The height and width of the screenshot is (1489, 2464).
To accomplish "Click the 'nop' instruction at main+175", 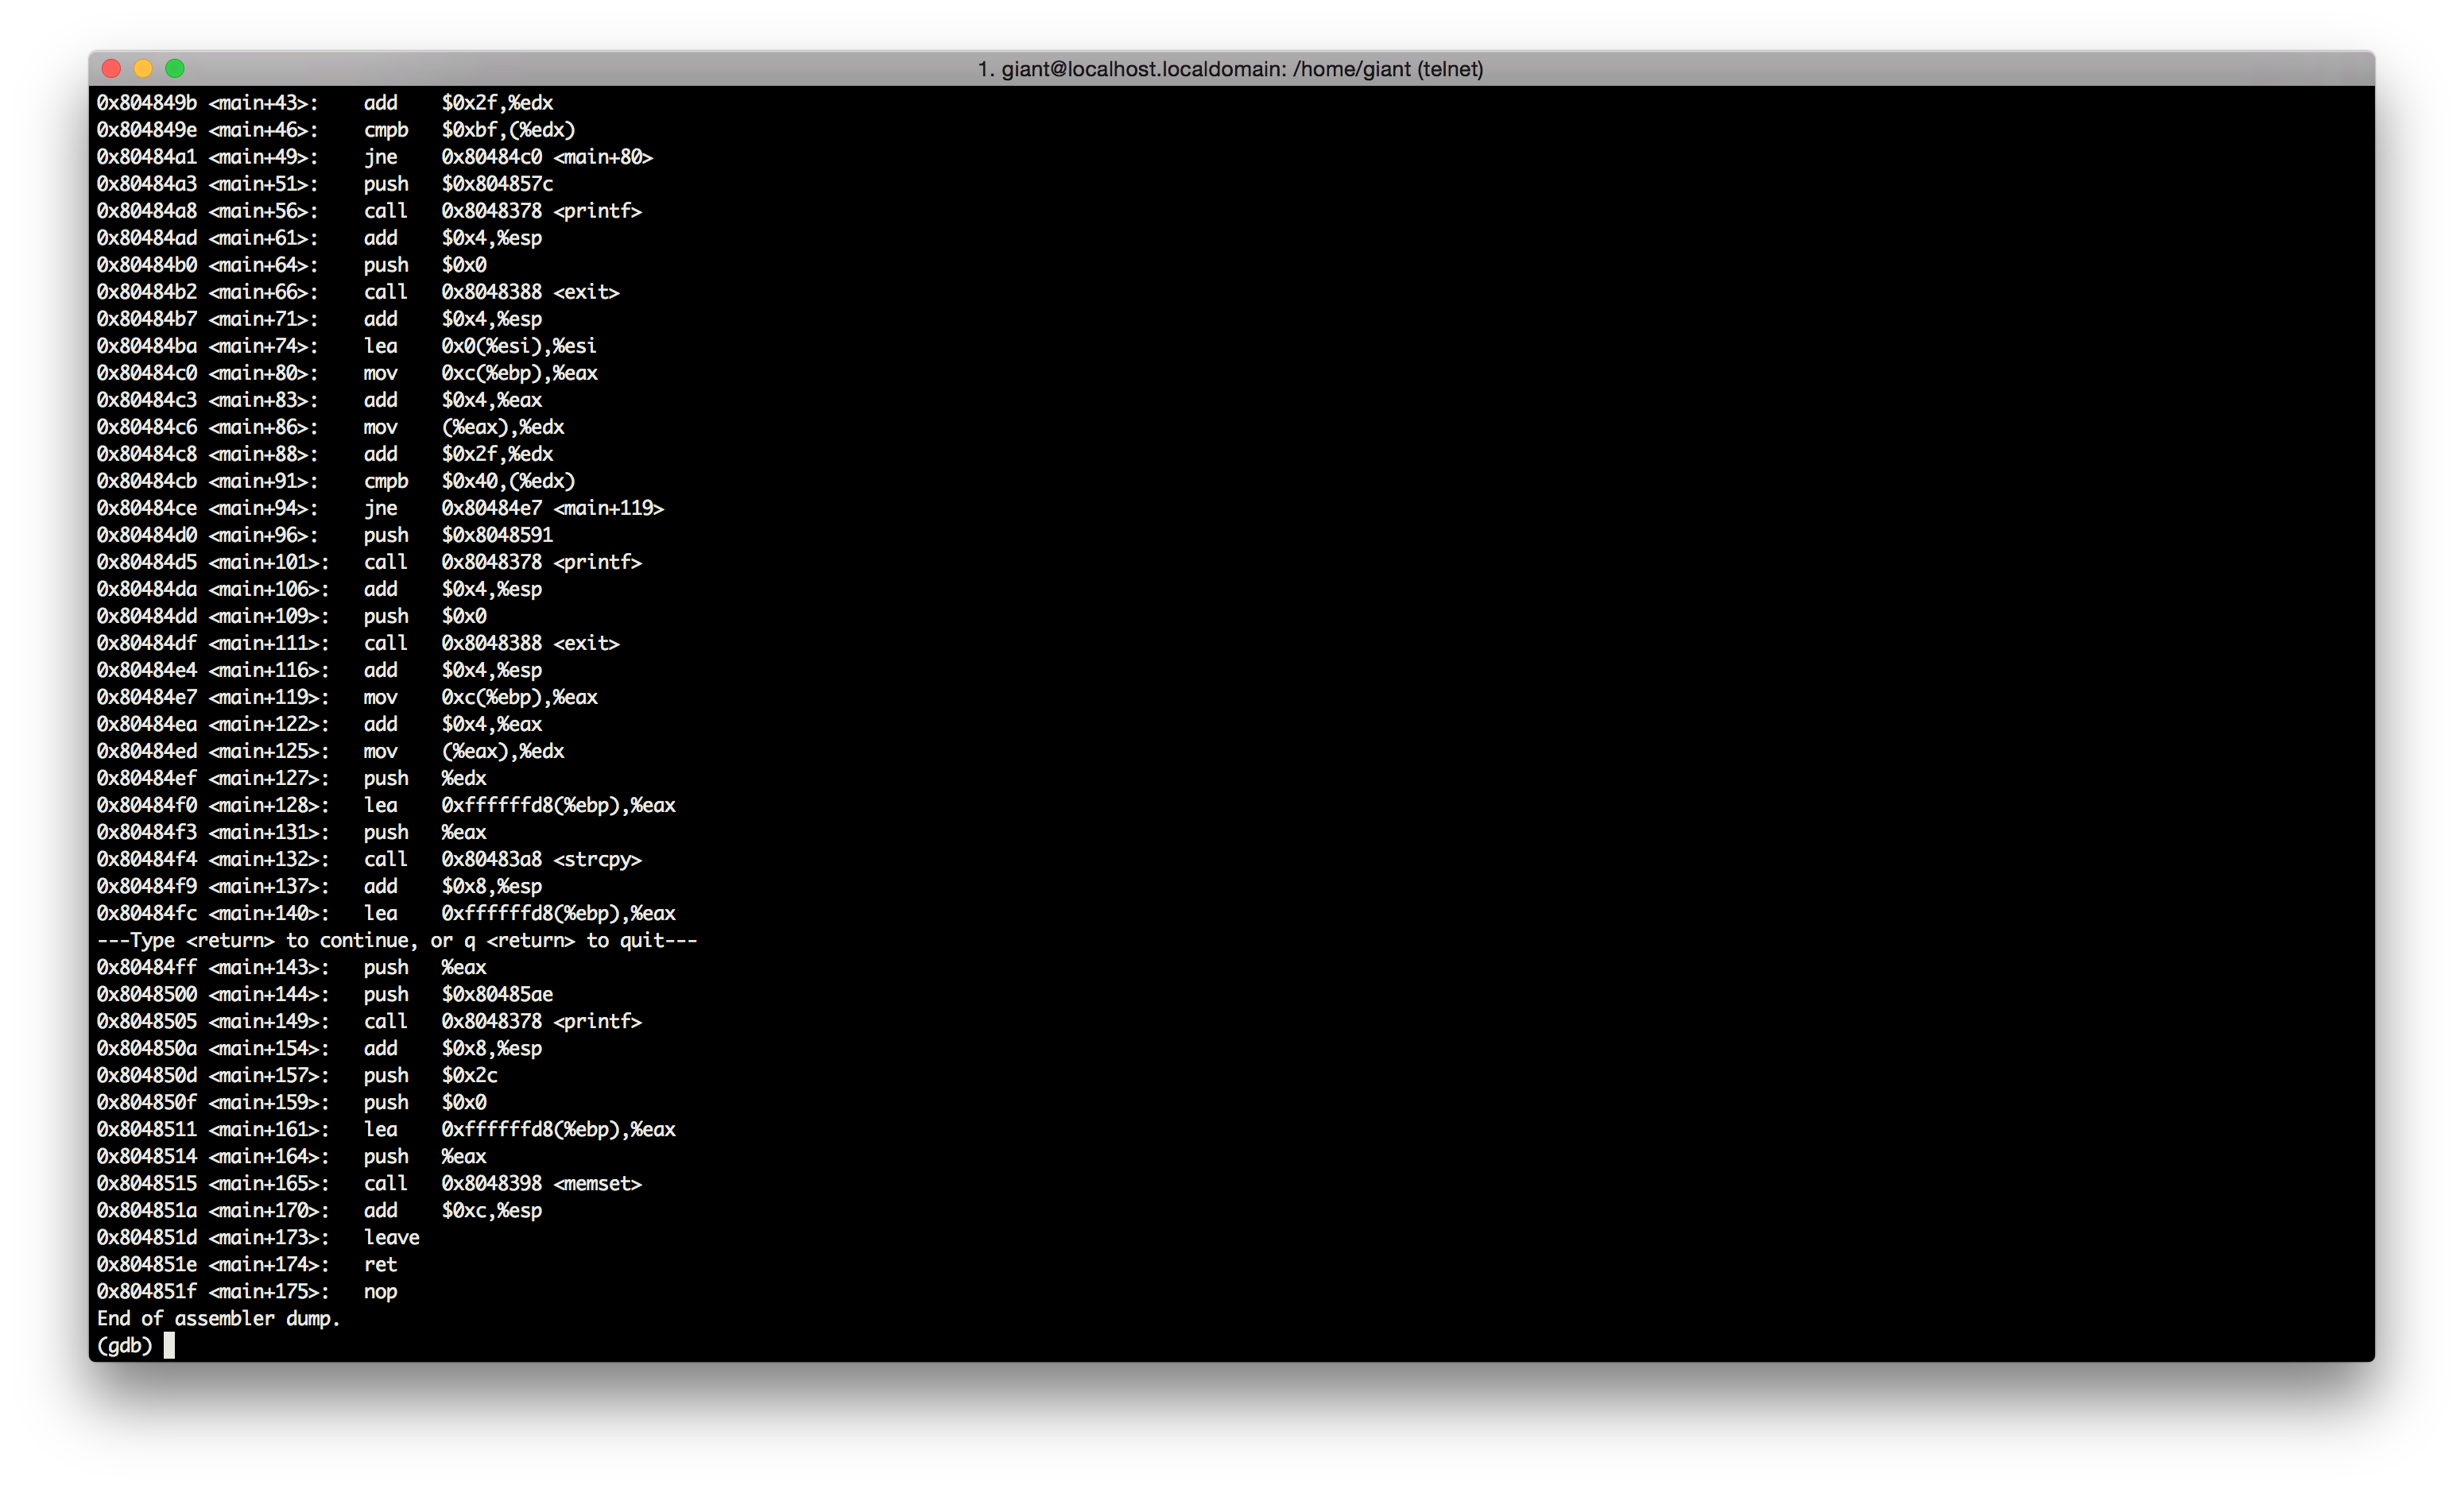I will [380, 1291].
